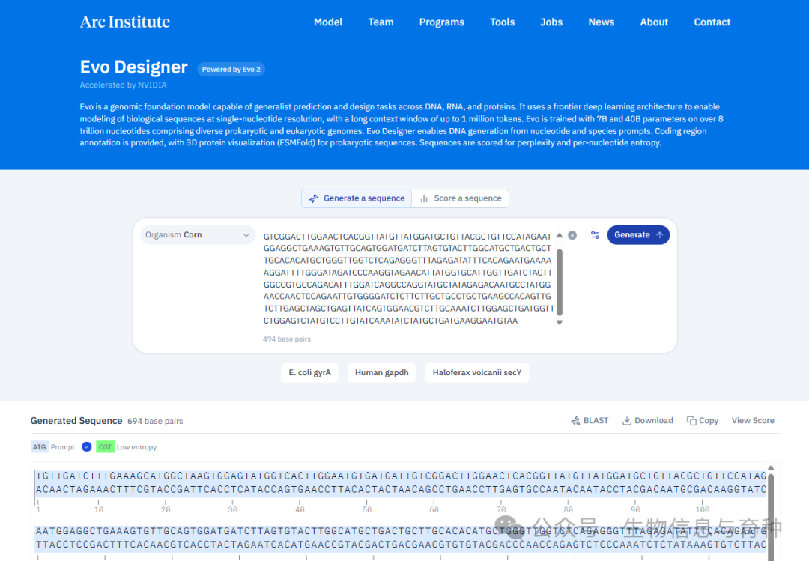Load the Haloferax volcanii secY example
Viewport: 809px width, 561px height.
point(476,372)
